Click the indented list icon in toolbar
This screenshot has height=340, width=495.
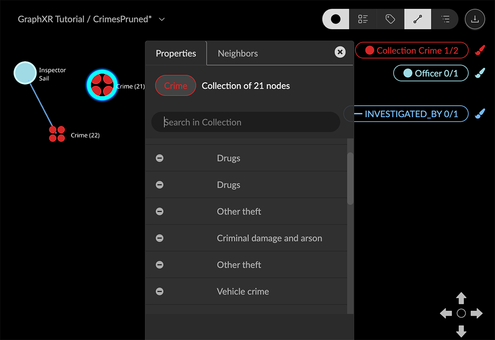click(445, 19)
